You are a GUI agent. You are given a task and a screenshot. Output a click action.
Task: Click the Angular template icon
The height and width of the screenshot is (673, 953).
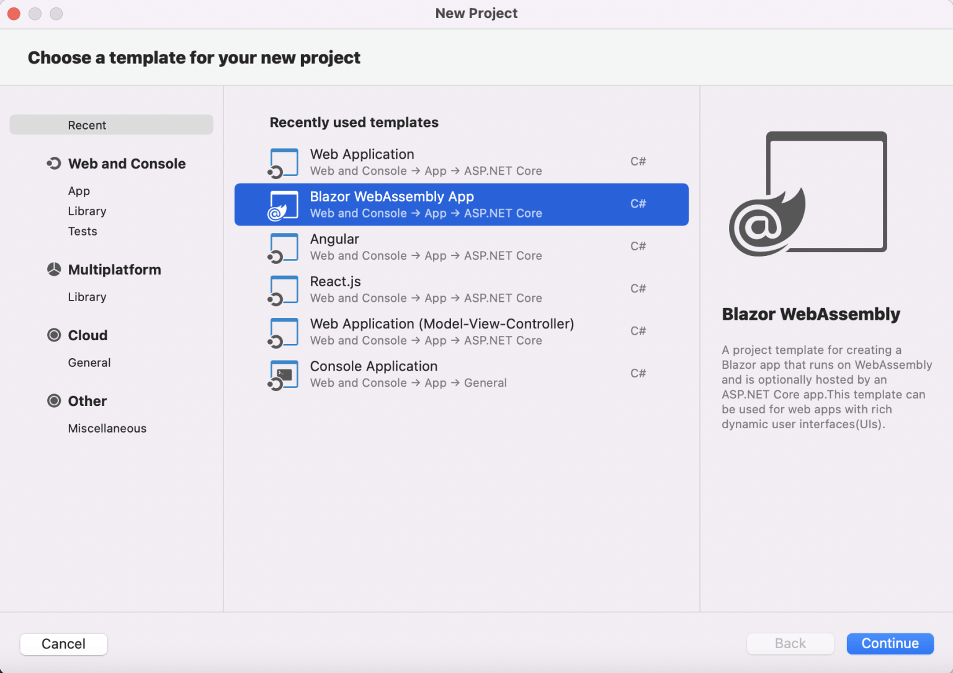pyautogui.click(x=284, y=248)
